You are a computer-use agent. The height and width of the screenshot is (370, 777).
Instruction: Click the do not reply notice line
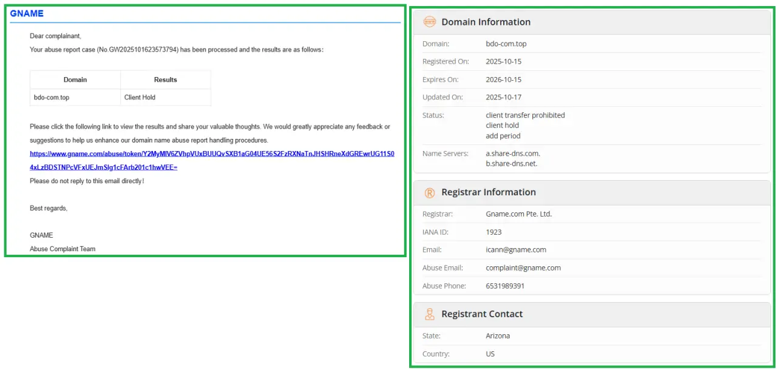87,181
